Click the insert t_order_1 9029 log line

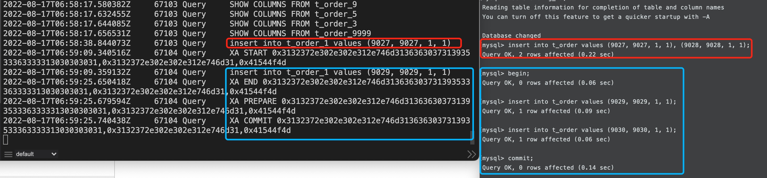227,72
